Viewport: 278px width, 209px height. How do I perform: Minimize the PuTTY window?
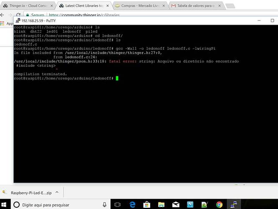point(259,20)
